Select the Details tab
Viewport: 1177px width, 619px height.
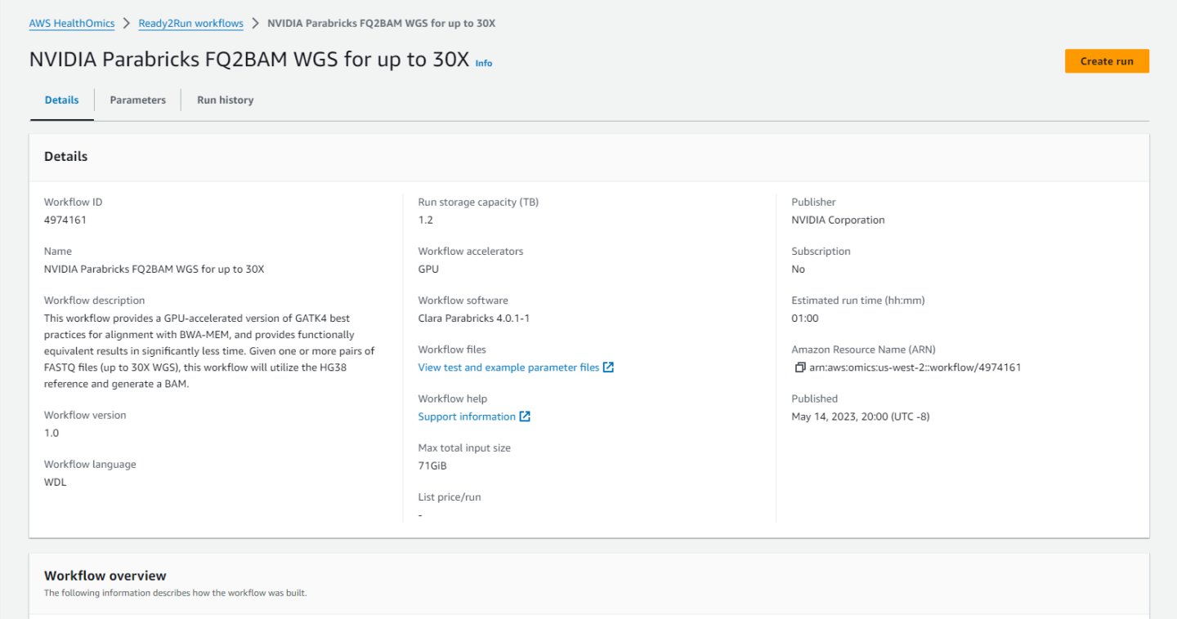click(62, 100)
